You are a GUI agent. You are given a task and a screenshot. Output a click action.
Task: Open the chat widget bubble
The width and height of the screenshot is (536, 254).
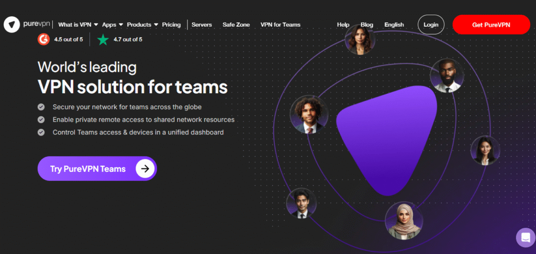(525, 237)
